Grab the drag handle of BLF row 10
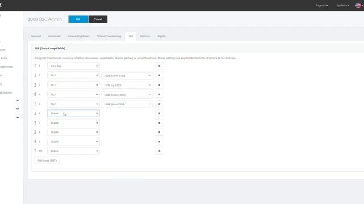Screen dimensions: 364x204 click(35, 151)
